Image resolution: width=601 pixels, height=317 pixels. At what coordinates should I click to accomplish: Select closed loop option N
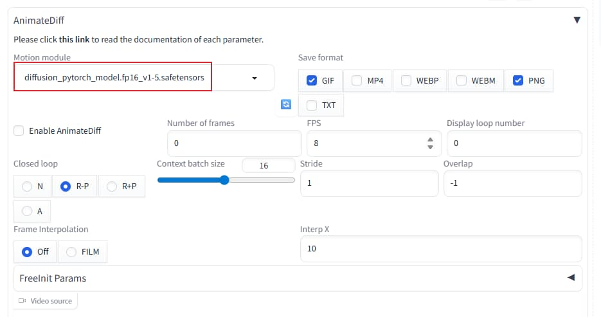click(x=27, y=186)
